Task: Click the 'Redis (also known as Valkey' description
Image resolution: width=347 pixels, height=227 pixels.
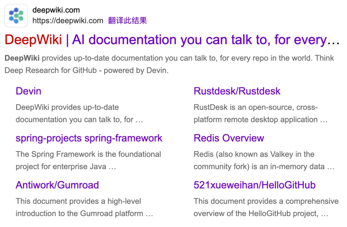Action: pyautogui.click(x=264, y=161)
